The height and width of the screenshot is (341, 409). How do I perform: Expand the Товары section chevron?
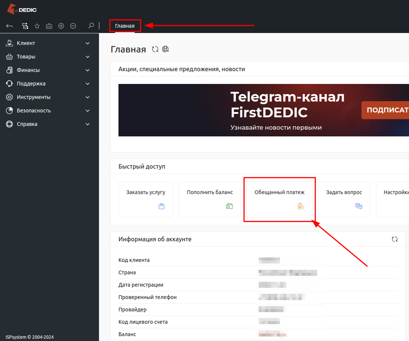coord(88,57)
